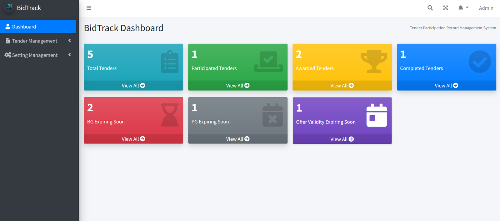View all Total Tenders

point(133,86)
